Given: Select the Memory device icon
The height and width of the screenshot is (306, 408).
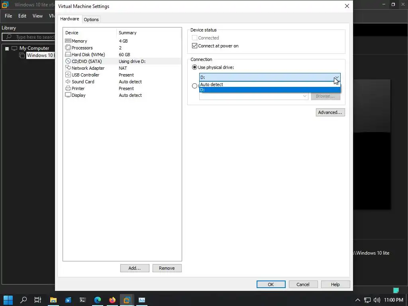Looking at the screenshot, I should coord(68,41).
